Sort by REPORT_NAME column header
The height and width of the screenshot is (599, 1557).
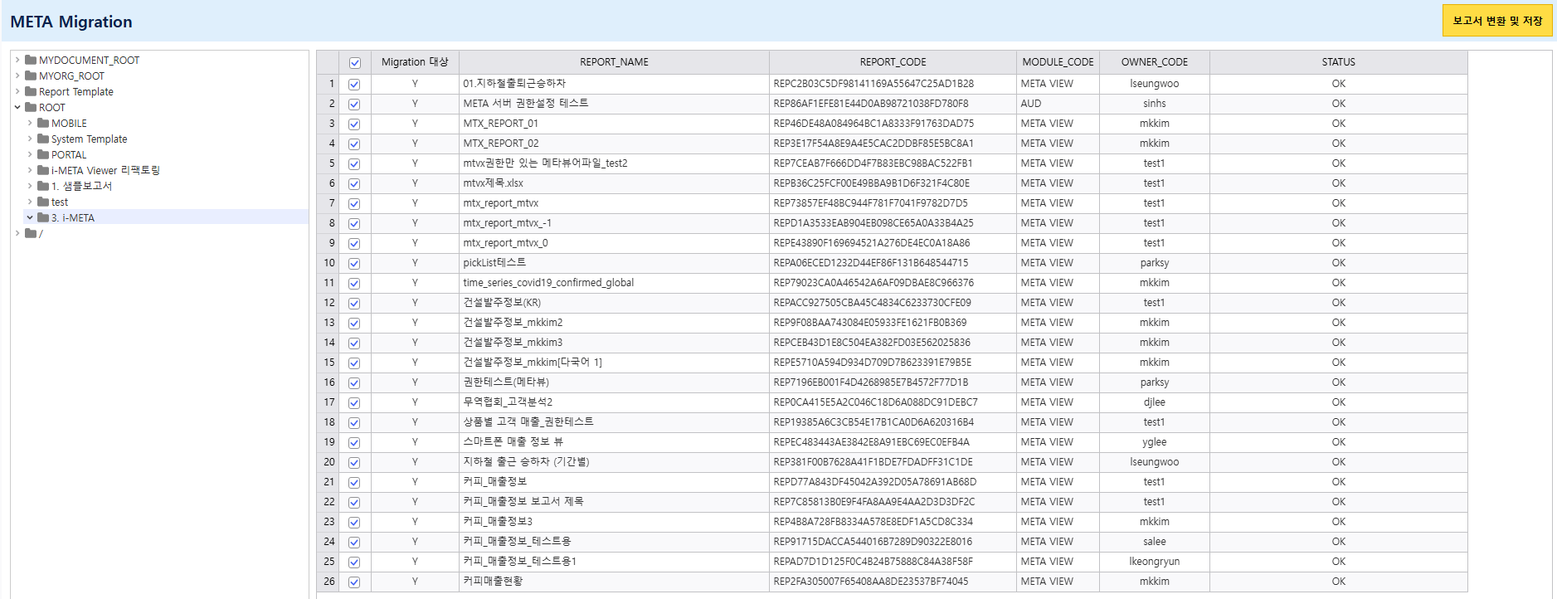614,62
